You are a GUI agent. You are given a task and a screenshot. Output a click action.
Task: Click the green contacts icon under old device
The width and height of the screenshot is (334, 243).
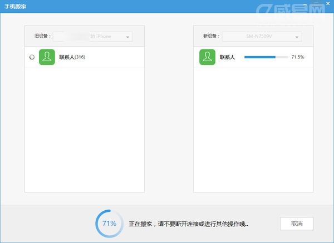47,57
